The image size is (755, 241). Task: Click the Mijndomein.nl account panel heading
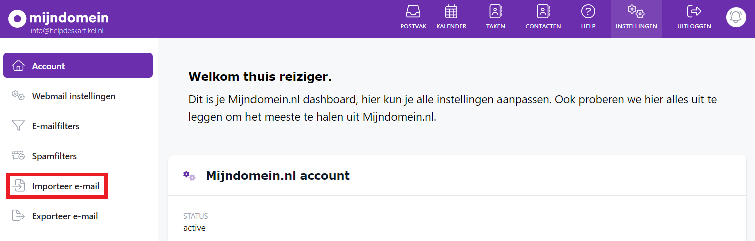click(278, 176)
